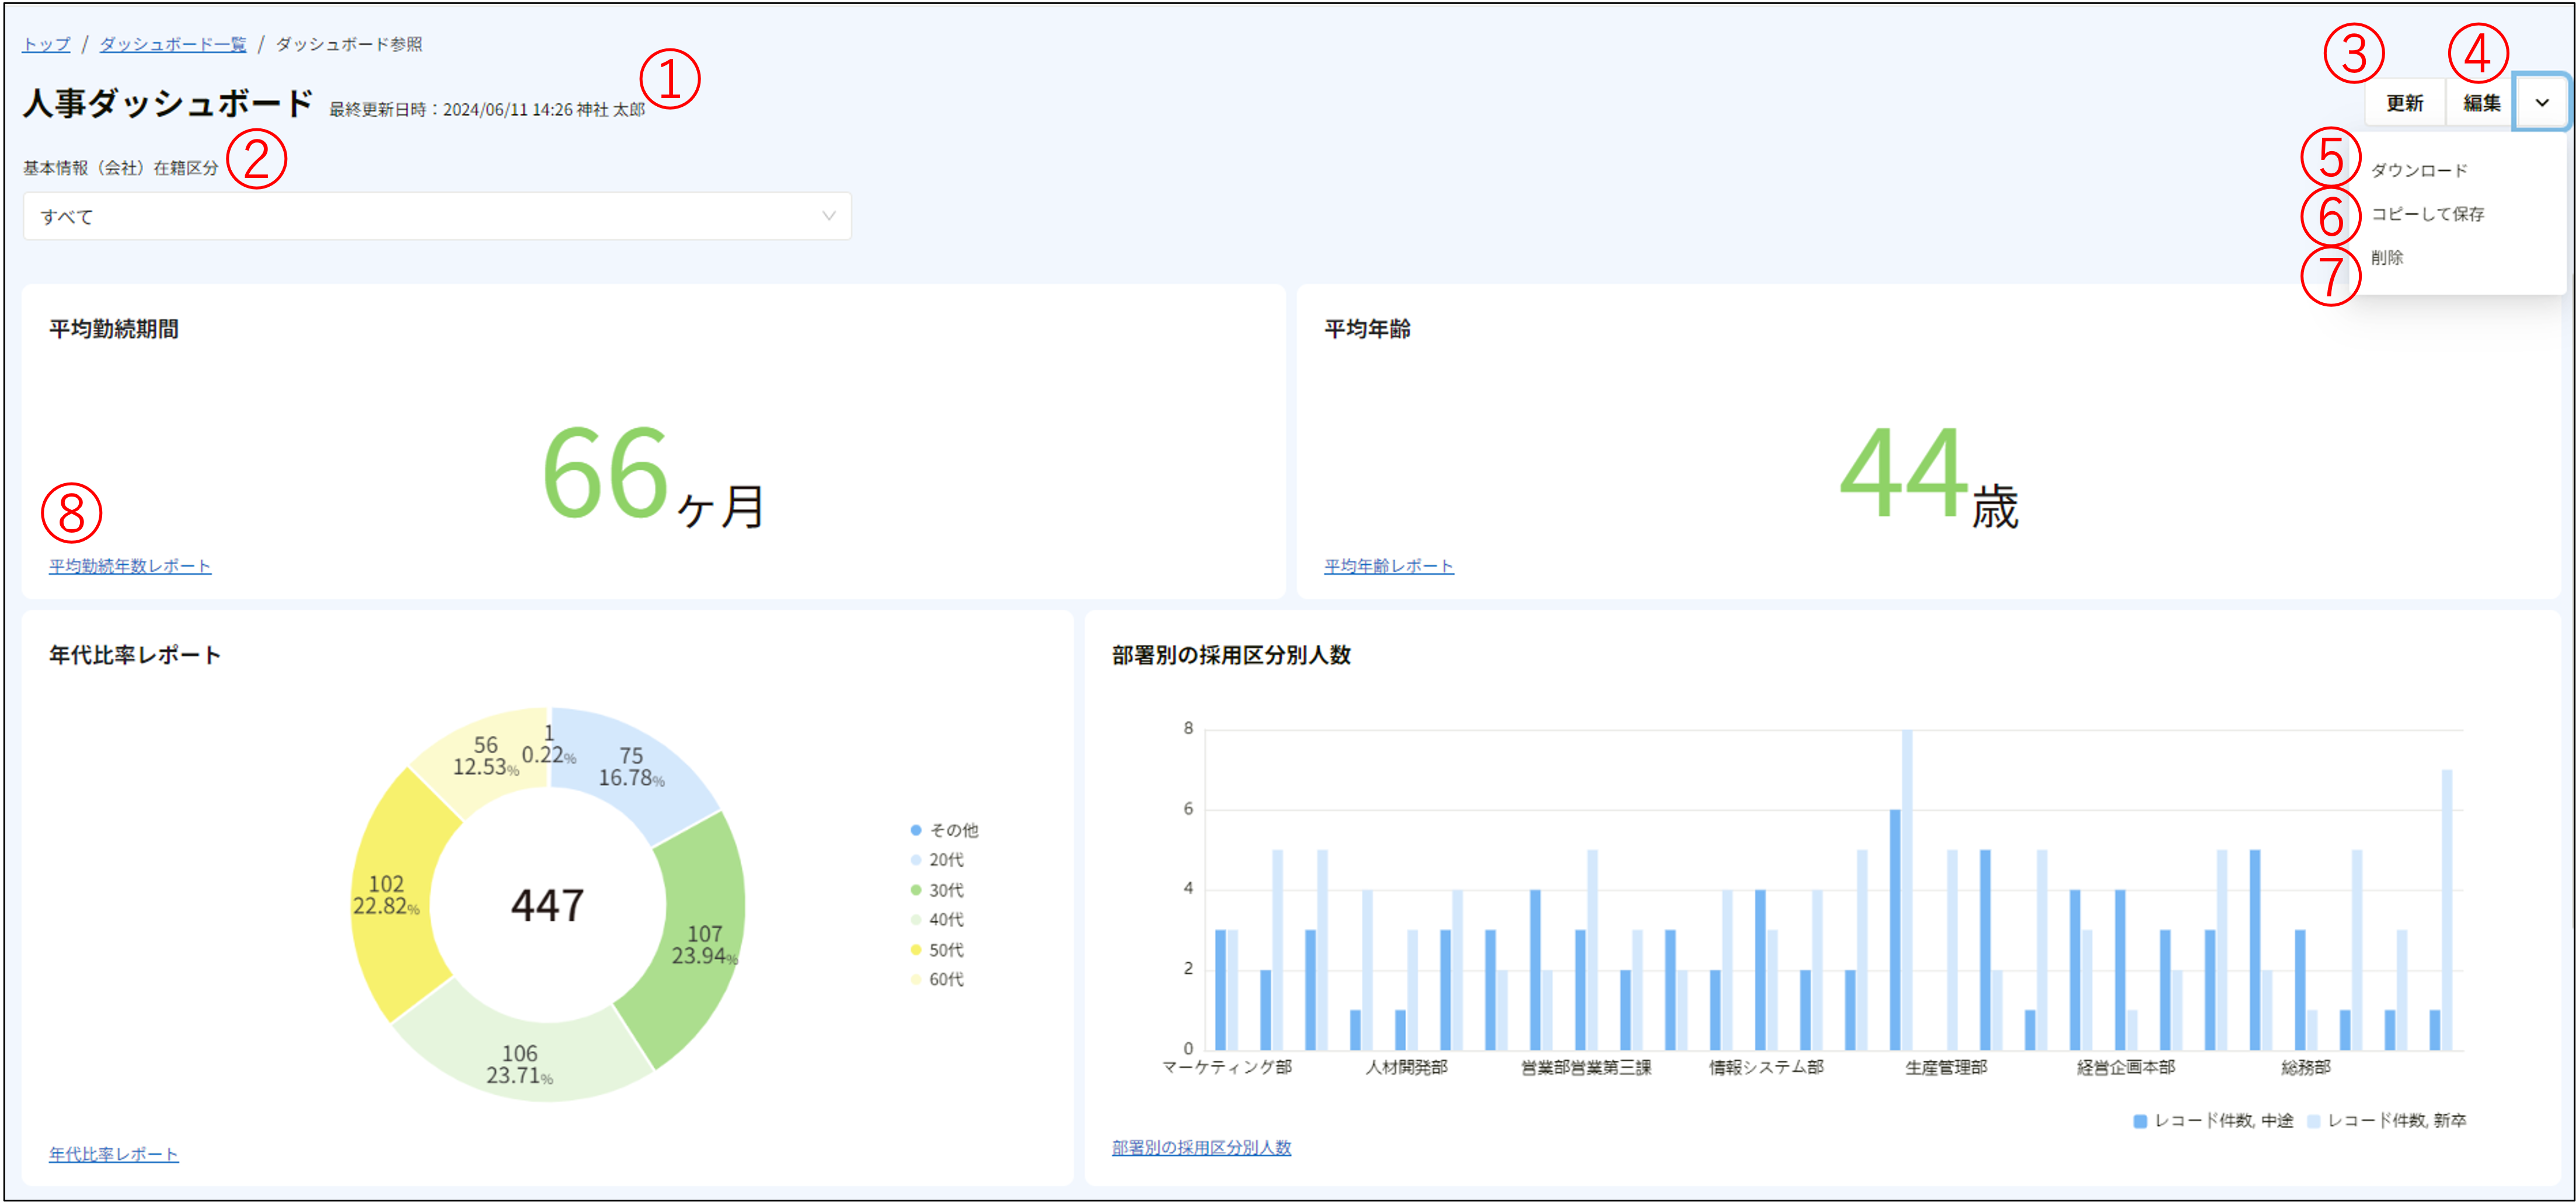Click the chevron next to 編集 button
The width and height of the screenshot is (2576, 1202).
coord(2541,103)
